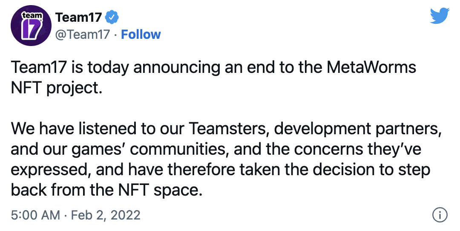460x231 pixels.
Task: Click 'back from the NFT space.' line
Action: pyautogui.click(x=107, y=191)
